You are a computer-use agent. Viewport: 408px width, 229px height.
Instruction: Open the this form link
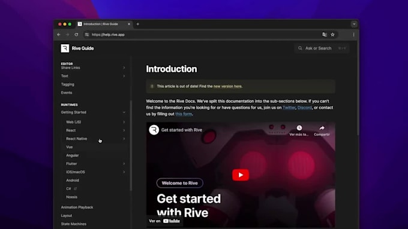pyautogui.click(x=184, y=114)
